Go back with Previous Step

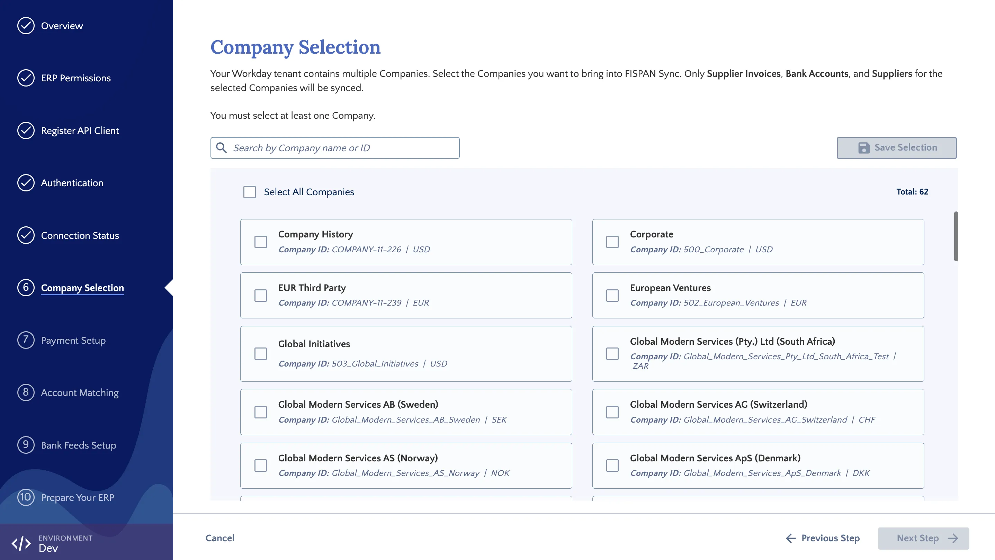823,539
